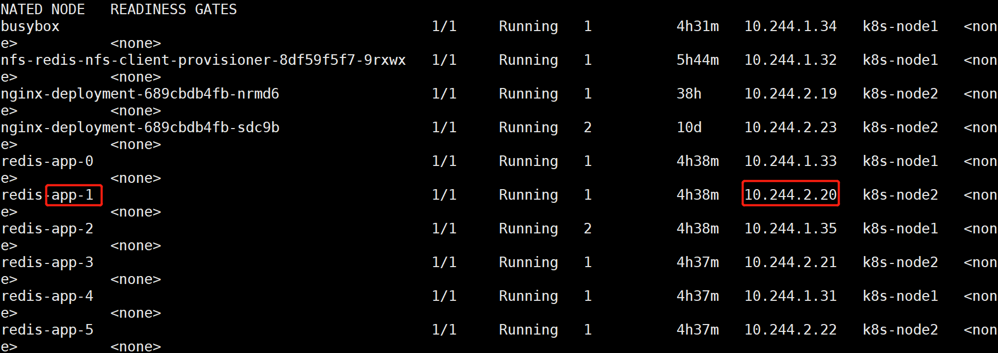Select the redis-app-4 pod name

(x=47, y=297)
